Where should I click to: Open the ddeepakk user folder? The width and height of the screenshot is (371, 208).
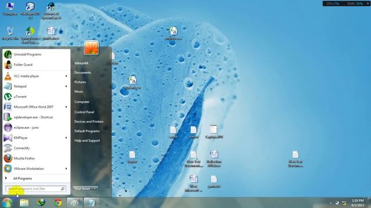(x=81, y=63)
